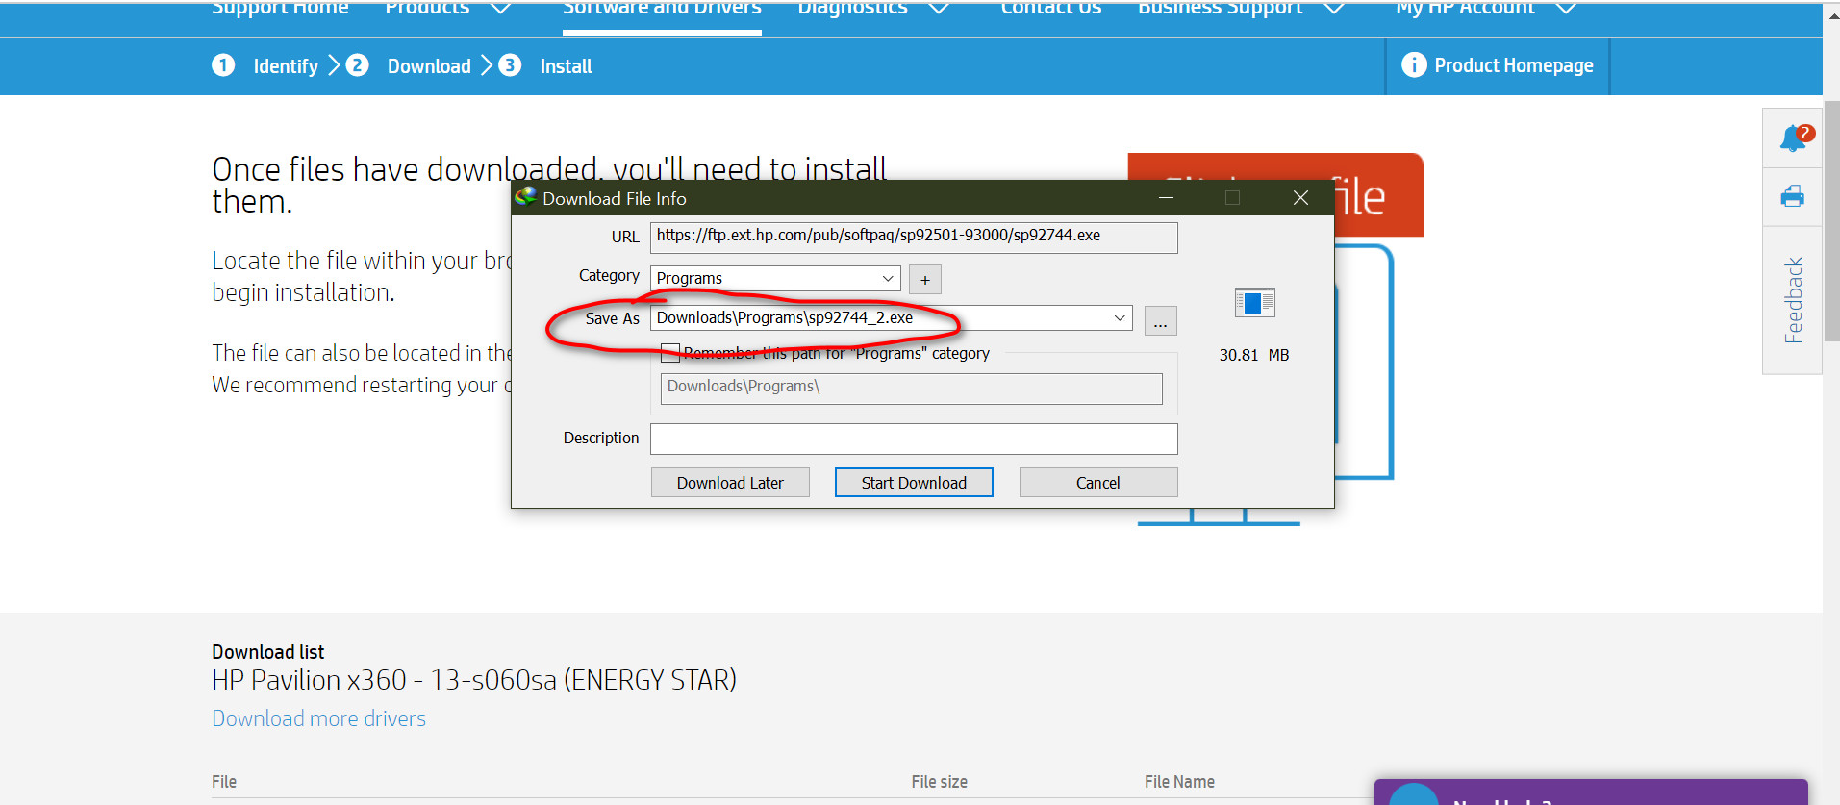Click step 3 circle icon for Install
The height and width of the screenshot is (805, 1840).
pos(510,64)
